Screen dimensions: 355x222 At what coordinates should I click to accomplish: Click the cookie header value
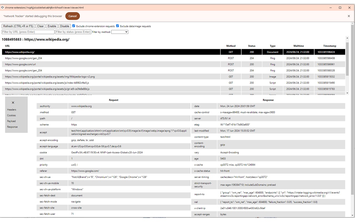(107, 152)
